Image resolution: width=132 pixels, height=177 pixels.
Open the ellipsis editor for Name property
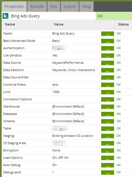(108, 34)
